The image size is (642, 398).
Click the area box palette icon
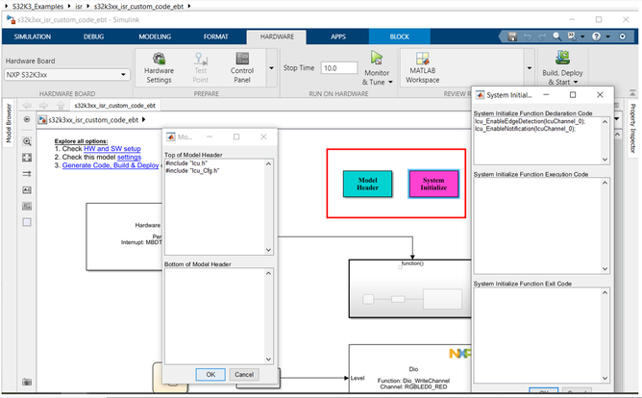click(27, 222)
